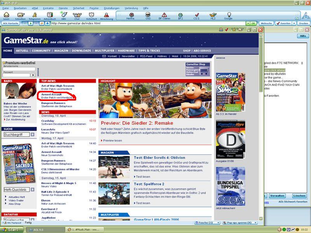The width and height of the screenshot is (311, 233).
Task: Click the red checkmark icon in GameStar title bar
Action: pos(227,30)
